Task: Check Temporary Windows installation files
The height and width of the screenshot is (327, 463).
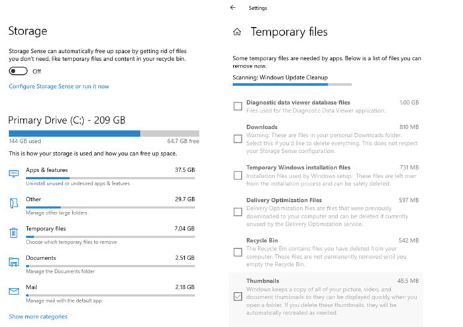Action: [x=238, y=175]
